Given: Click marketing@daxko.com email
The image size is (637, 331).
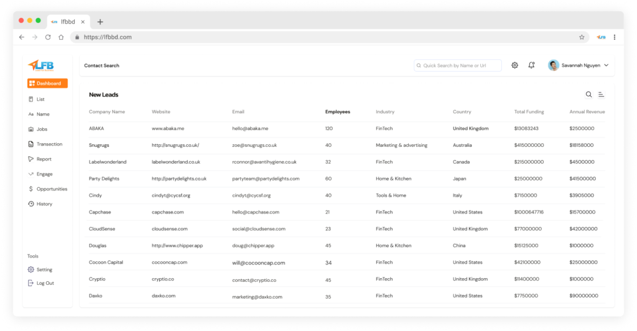Looking at the screenshot, I should (x=257, y=297).
